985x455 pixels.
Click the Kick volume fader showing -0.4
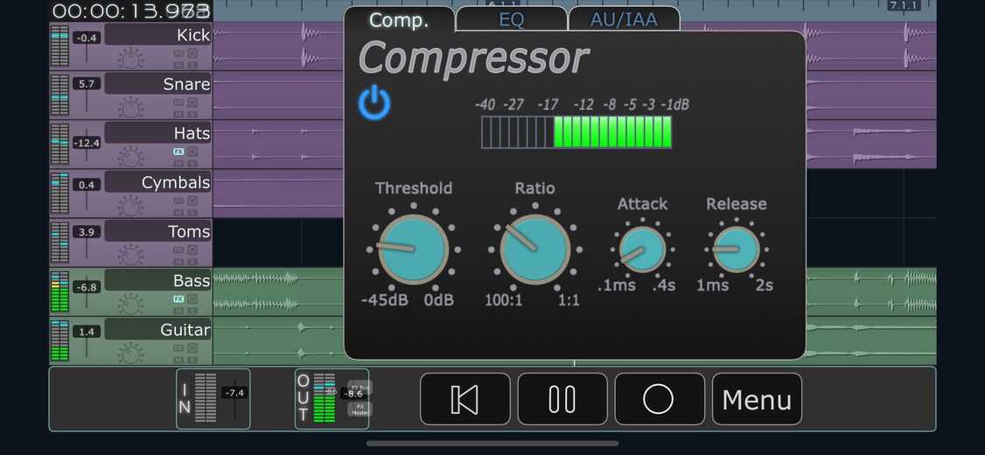click(x=86, y=38)
